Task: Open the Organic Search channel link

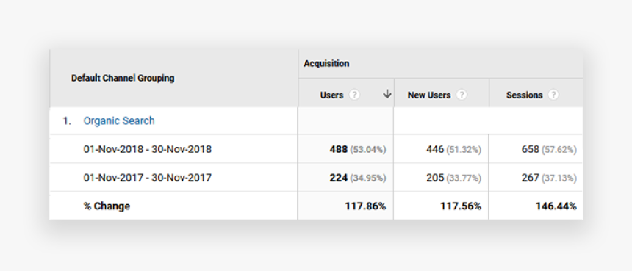Action: [119, 120]
